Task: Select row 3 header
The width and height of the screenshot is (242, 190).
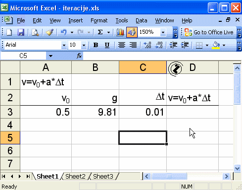Action: (10, 112)
